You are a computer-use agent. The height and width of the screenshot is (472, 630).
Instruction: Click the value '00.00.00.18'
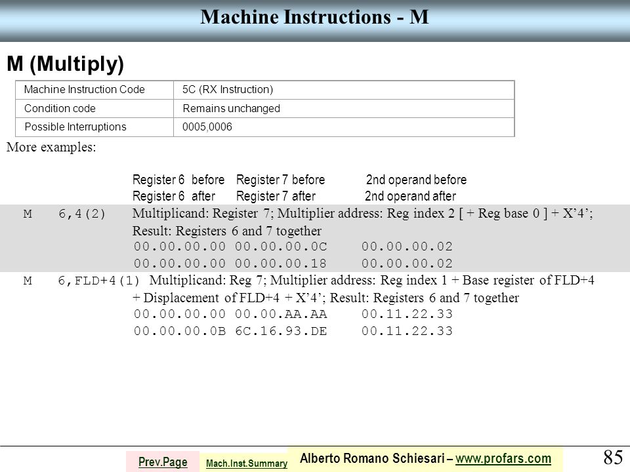(x=281, y=264)
